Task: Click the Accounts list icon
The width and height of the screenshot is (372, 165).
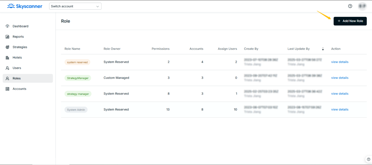Action: click(8, 89)
